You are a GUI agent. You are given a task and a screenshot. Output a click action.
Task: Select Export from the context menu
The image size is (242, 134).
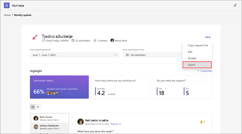(197, 65)
